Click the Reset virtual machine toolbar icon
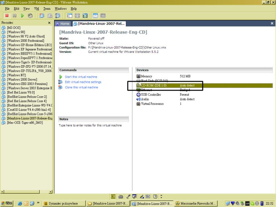The width and height of the screenshot is (276, 207). click(30, 16)
